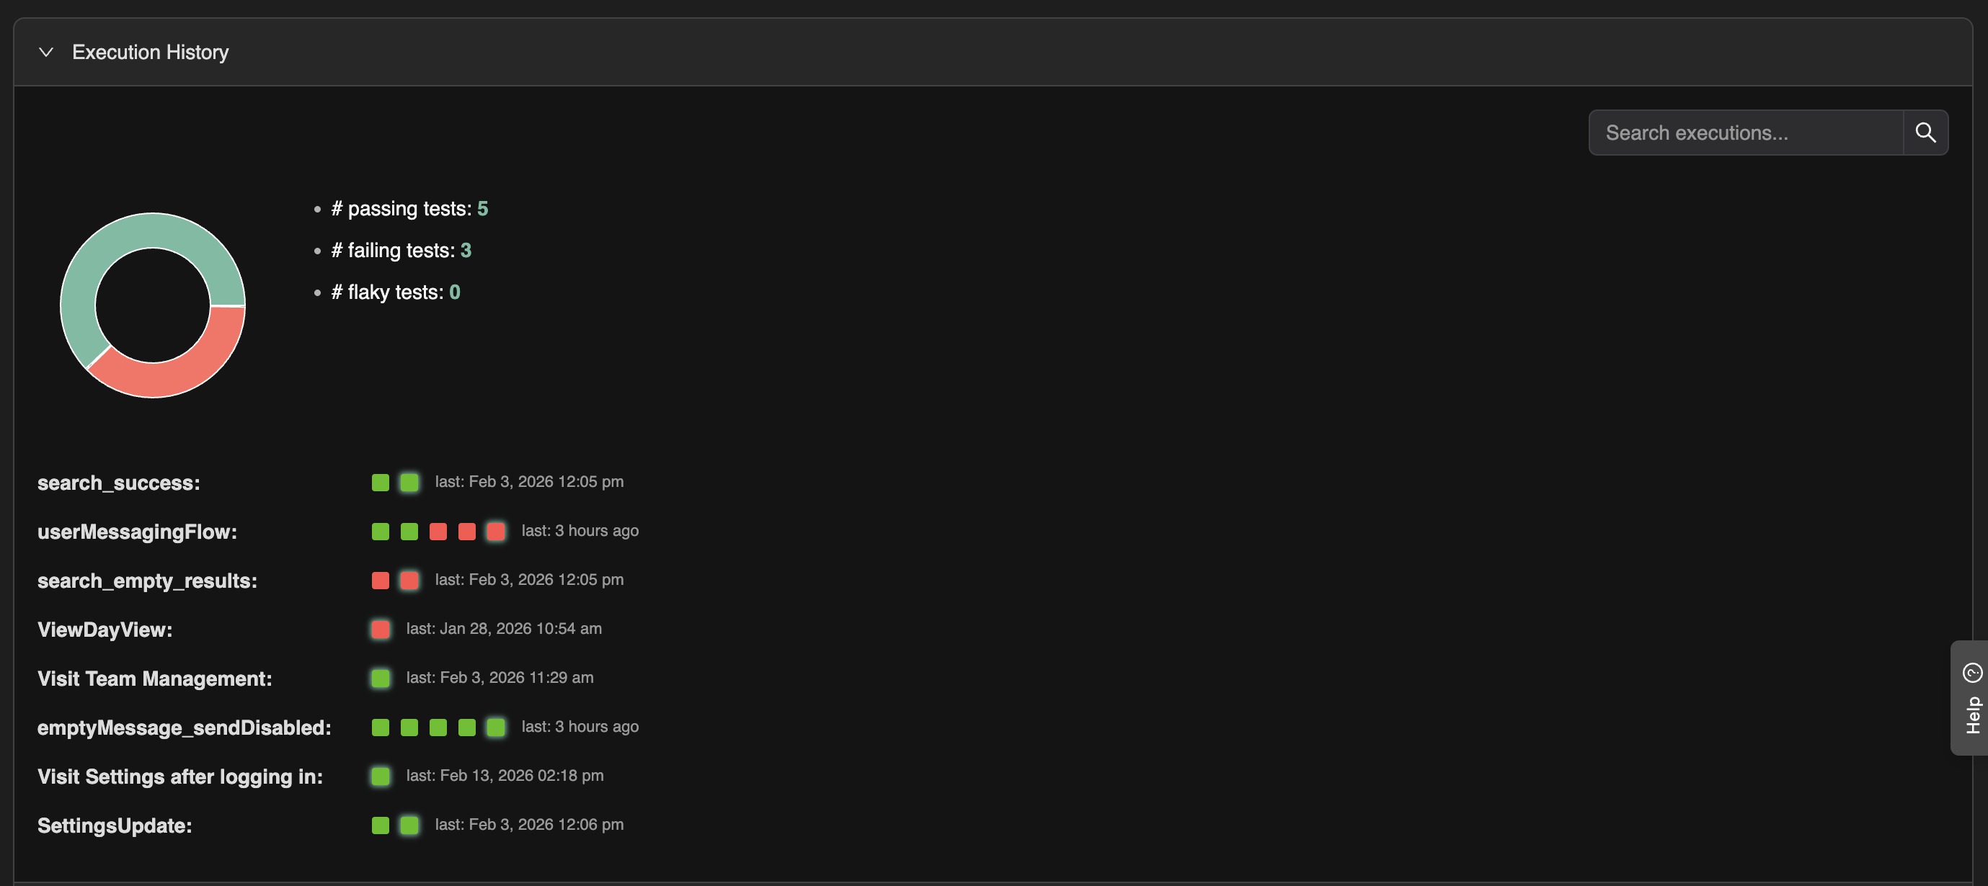Open the userMessagingFlow test name
1988x886 pixels.
click(137, 532)
